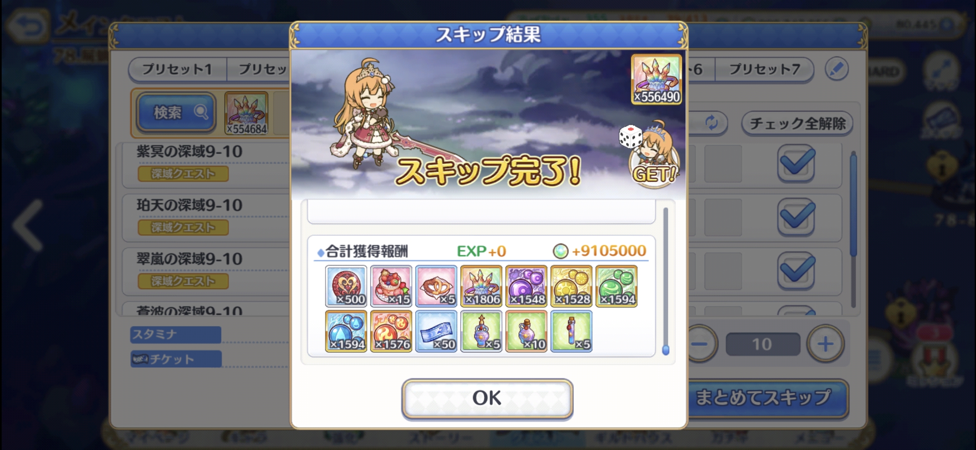
Task: Toggle 翠嵐の深域9-10 quest checkbox
Action: [796, 271]
